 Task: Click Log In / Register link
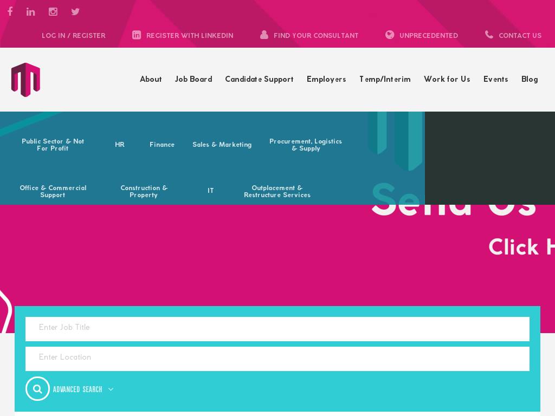coord(74,36)
